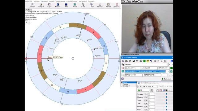
Task: Enable the Синастрия checkbox
Action: pyautogui.click(x=122, y=86)
